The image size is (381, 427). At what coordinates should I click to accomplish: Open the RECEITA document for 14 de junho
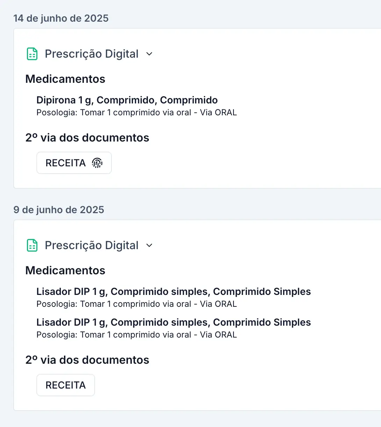pyautogui.click(x=66, y=163)
